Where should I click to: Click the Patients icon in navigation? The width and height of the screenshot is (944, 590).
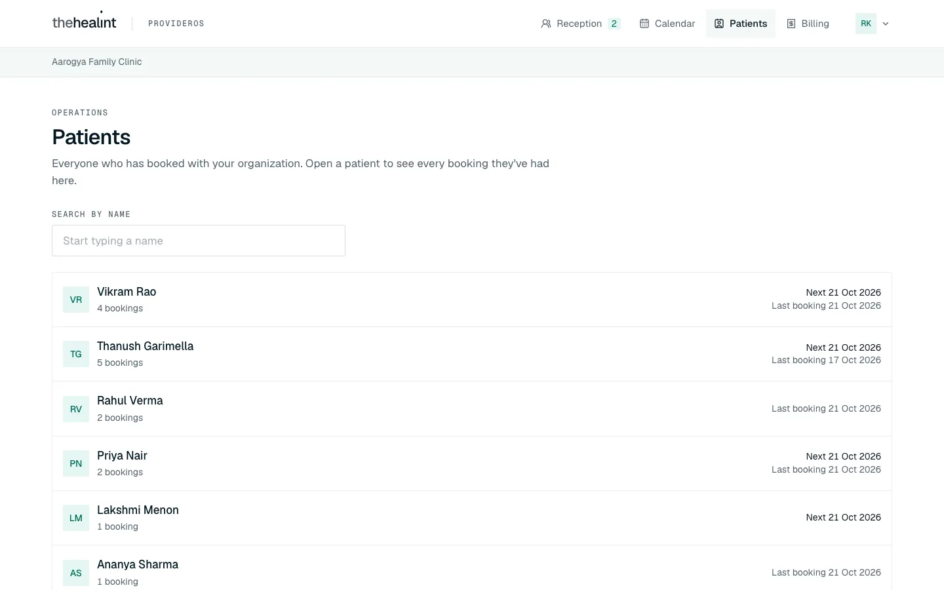719,24
